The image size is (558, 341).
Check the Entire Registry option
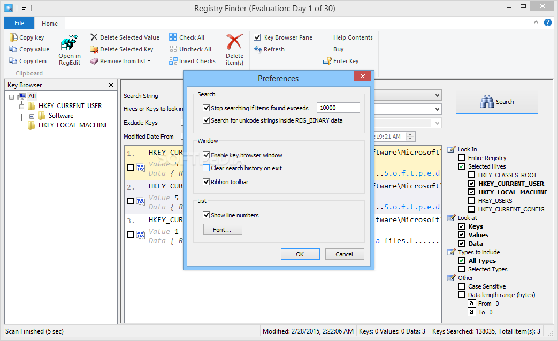click(x=462, y=158)
